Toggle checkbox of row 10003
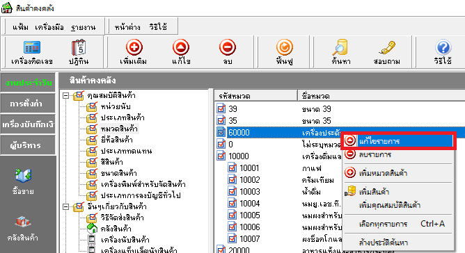 (232, 191)
